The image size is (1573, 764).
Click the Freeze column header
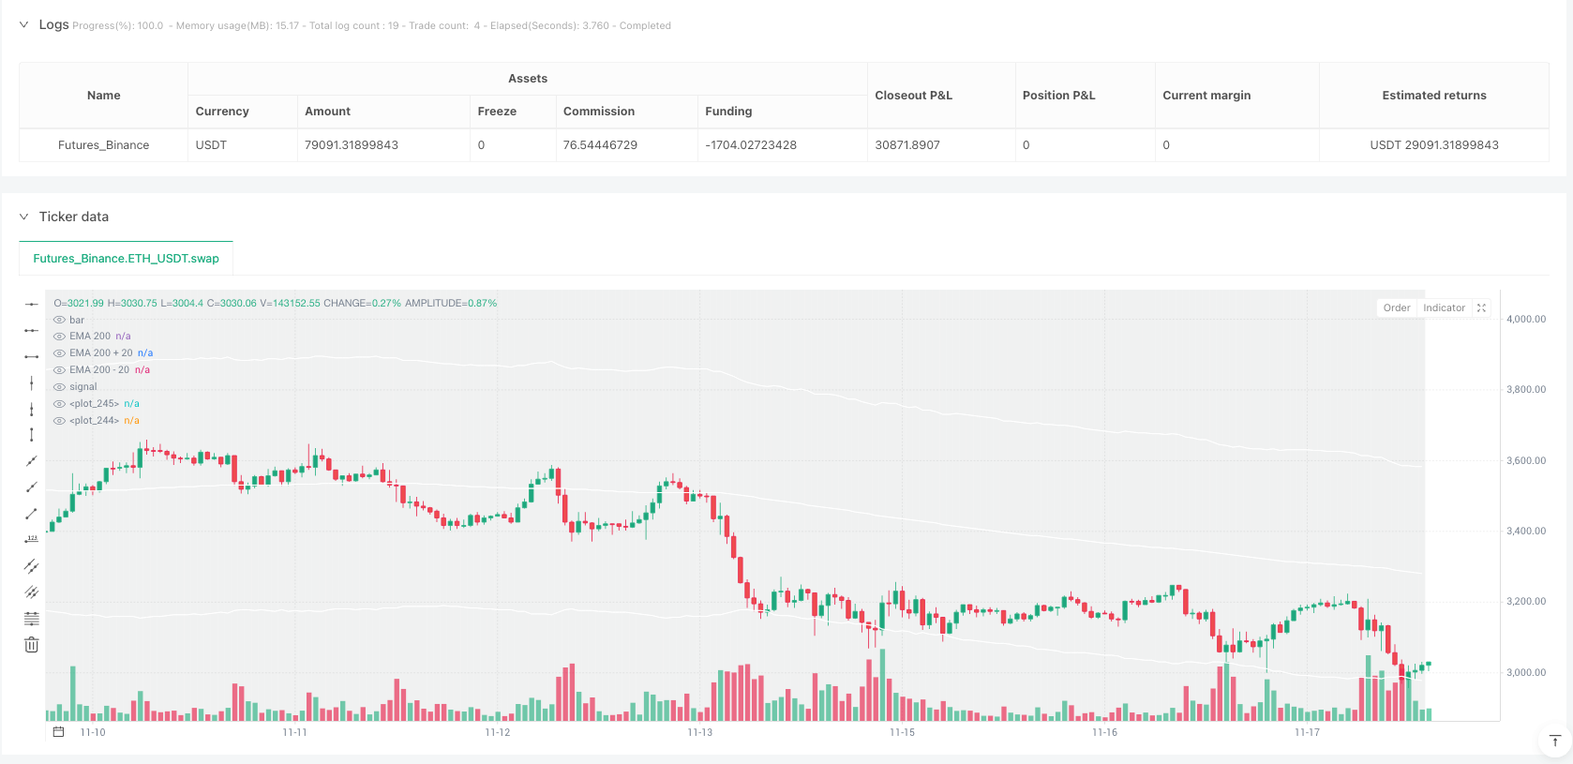(513, 112)
